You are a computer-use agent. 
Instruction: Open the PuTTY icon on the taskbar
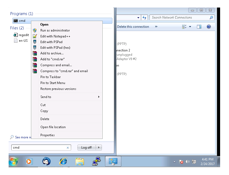pos(96,161)
